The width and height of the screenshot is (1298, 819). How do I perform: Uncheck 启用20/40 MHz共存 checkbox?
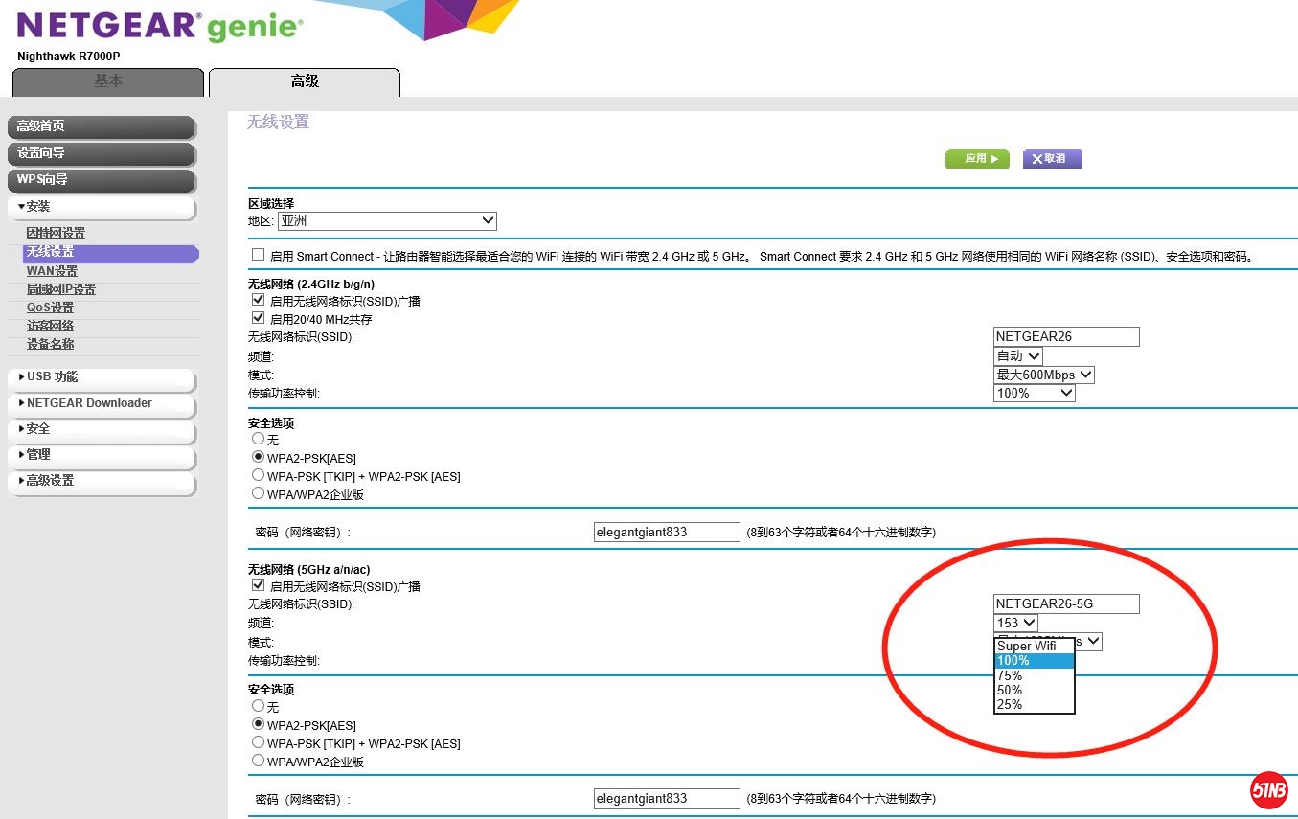point(258,318)
